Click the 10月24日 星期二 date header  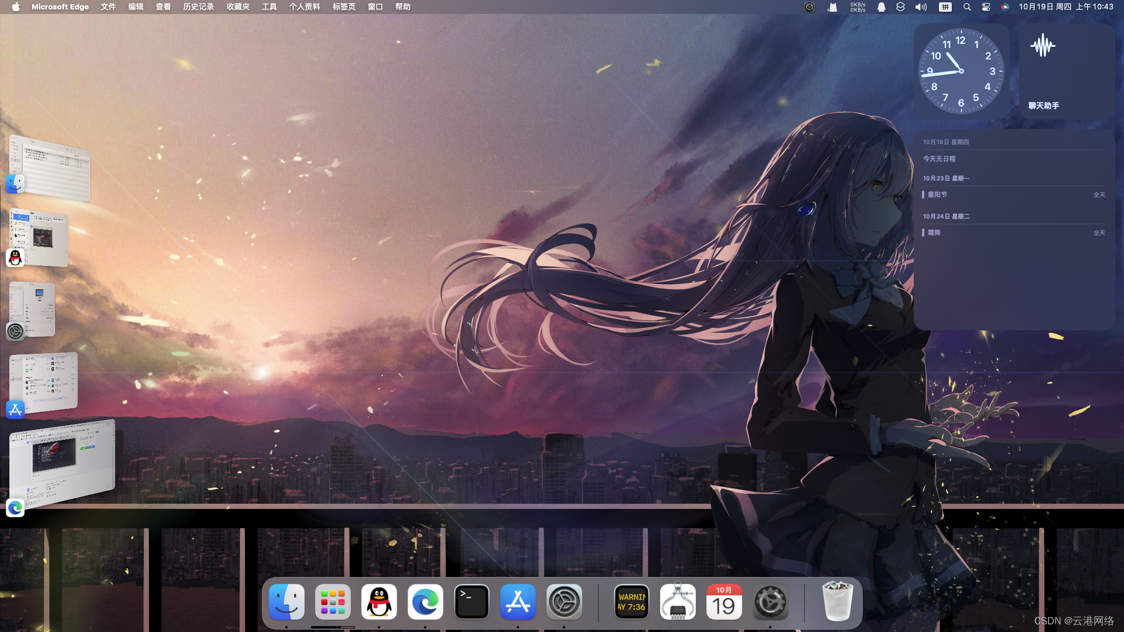click(x=946, y=216)
